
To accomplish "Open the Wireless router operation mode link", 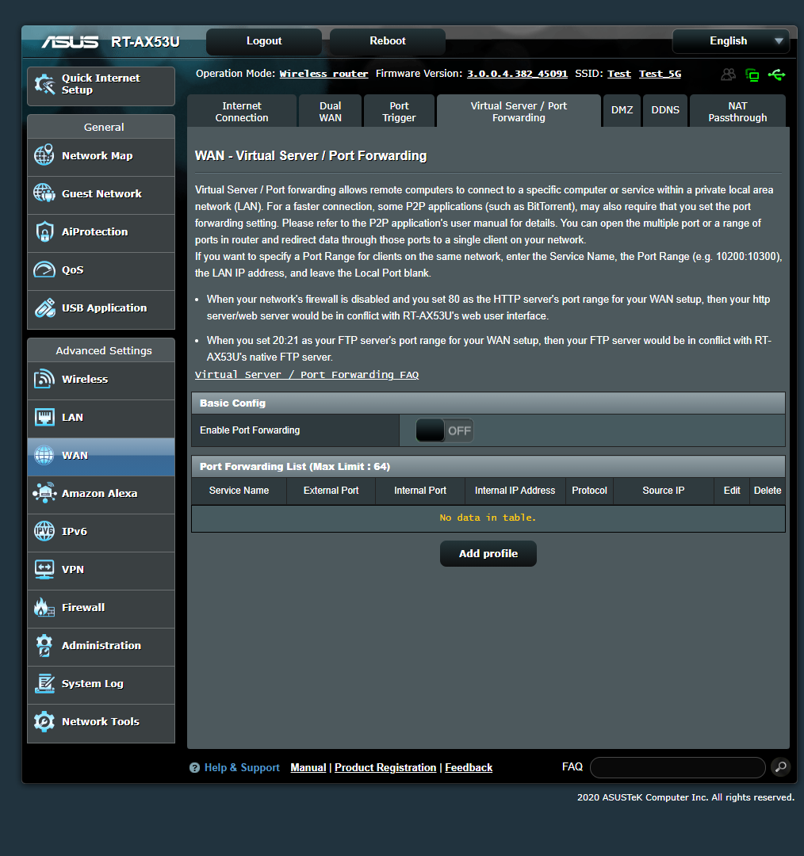I will (324, 74).
